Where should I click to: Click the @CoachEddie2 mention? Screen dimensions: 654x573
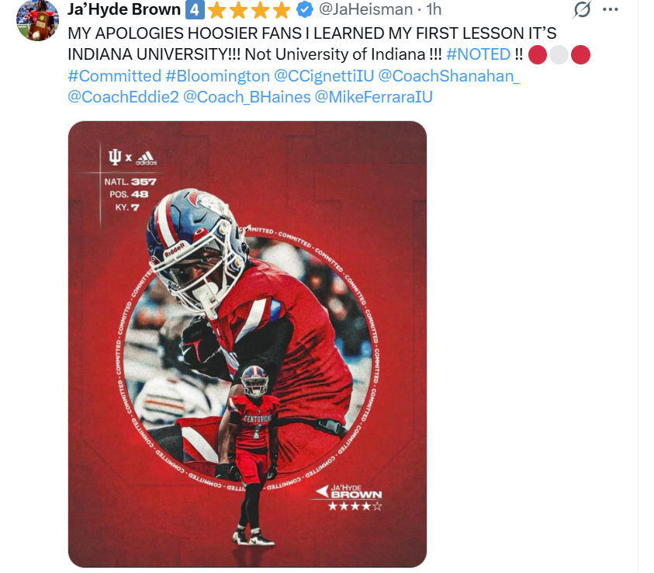pyautogui.click(x=123, y=97)
